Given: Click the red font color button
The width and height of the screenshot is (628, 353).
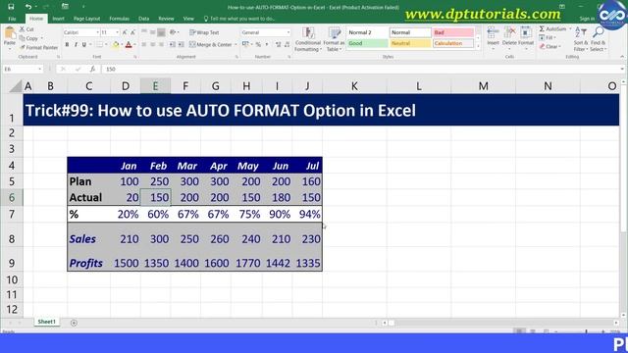Looking at the screenshot, I should pos(129,44).
